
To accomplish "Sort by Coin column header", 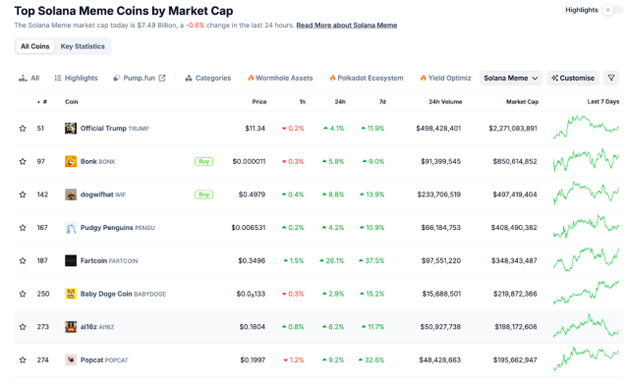I will (x=72, y=102).
